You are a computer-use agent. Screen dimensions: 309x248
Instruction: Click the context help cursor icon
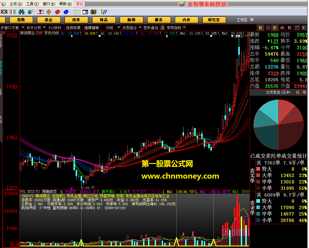104,12
